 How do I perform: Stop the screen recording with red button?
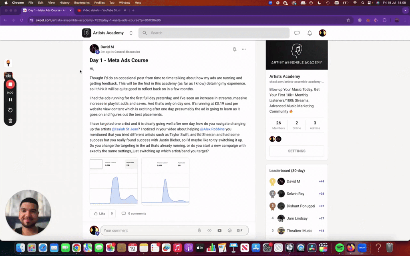tap(10, 84)
